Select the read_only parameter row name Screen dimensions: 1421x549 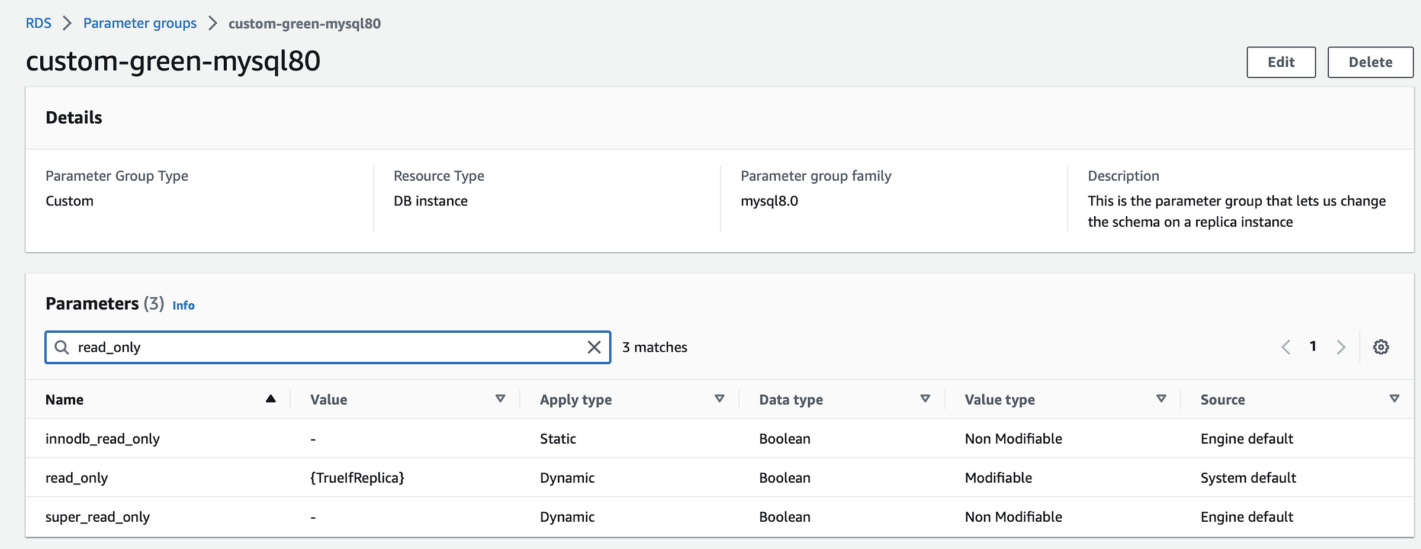point(76,478)
